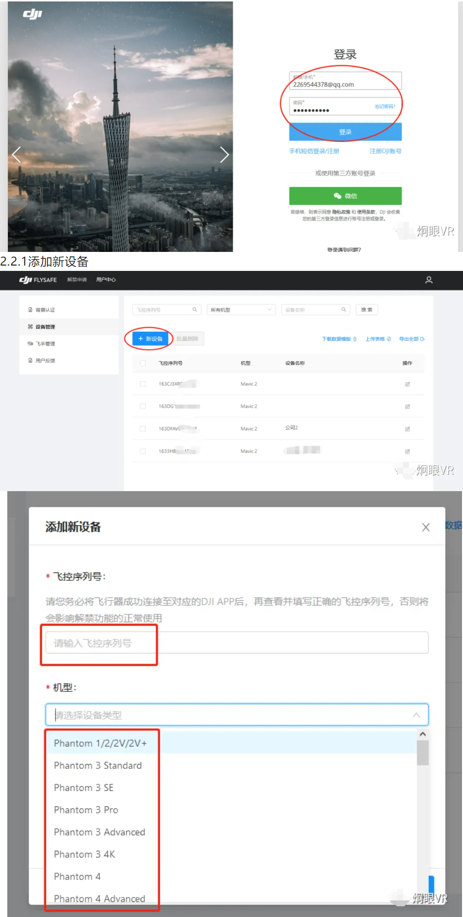Click the user profile icon in FlySafe header
This screenshot has width=463, height=917.
click(x=428, y=280)
